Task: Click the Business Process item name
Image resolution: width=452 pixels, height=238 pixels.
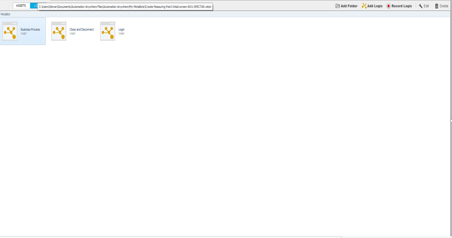Action: point(30,30)
